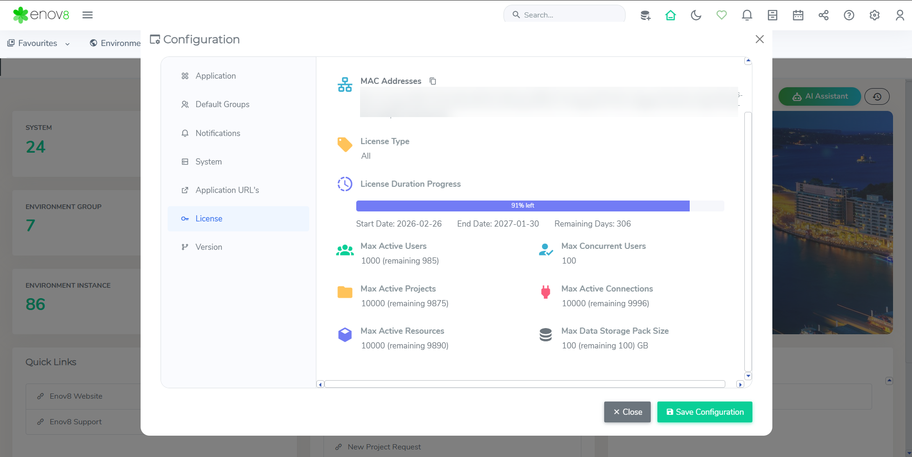Viewport: 912px width, 457px height.
Task: Click the share icon in the top toolbar
Action: pos(823,15)
